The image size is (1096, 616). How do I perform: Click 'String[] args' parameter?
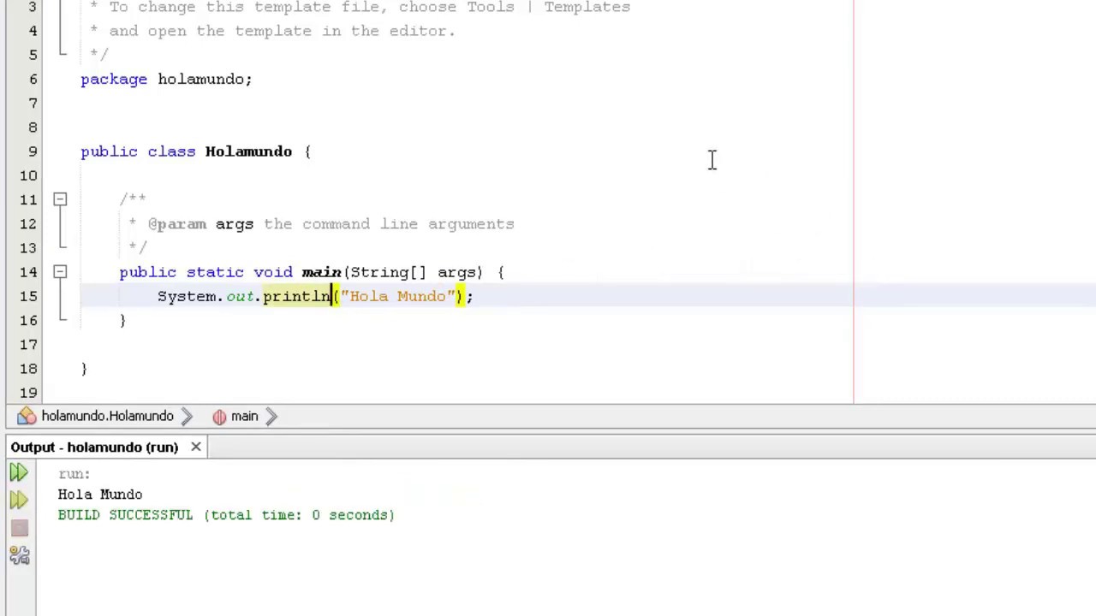[x=413, y=272]
